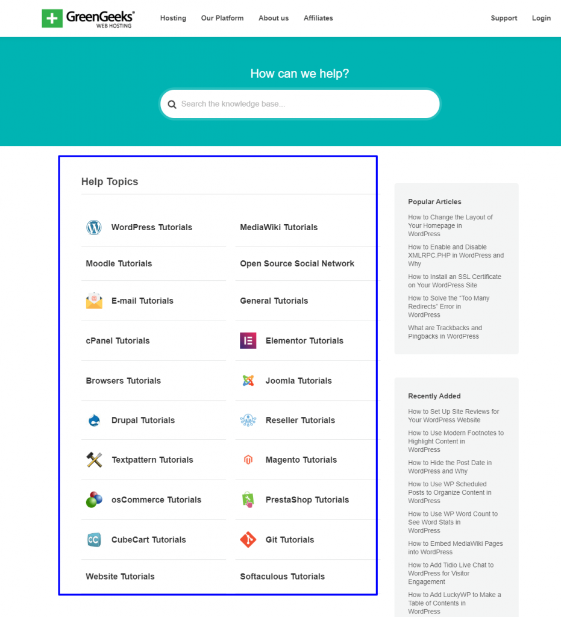The image size is (561, 617).
Task: Open osCommerce Tutorials topic
Action: (156, 500)
